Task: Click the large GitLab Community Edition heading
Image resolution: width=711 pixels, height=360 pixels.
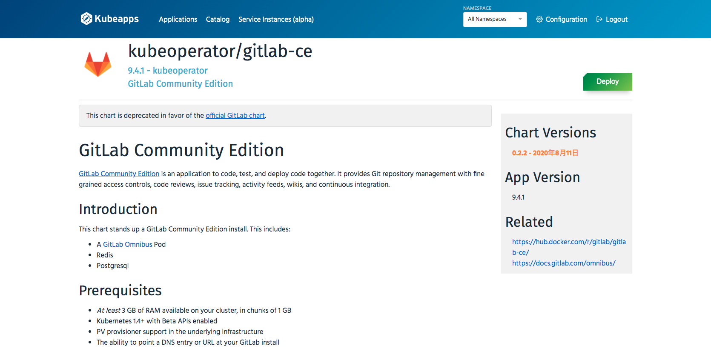Action: pyautogui.click(x=181, y=150)
